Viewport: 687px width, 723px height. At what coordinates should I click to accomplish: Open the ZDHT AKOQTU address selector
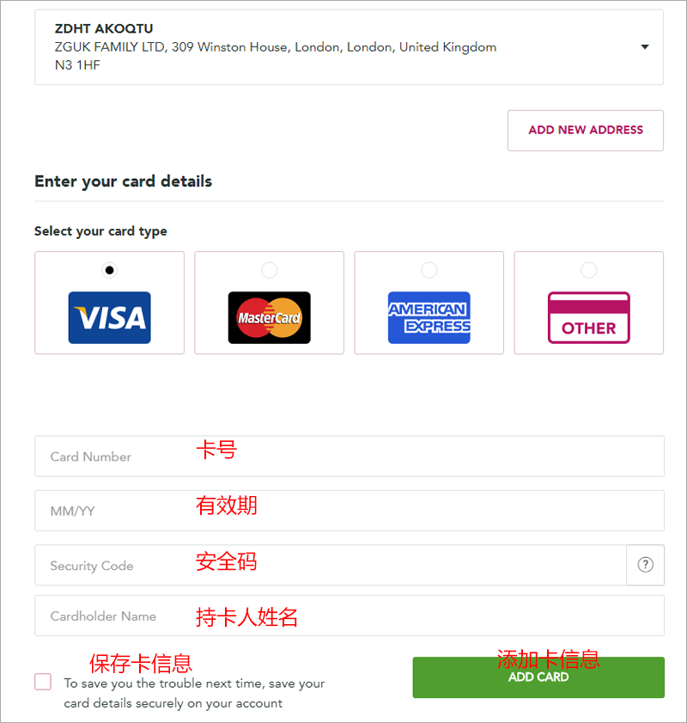349,47
